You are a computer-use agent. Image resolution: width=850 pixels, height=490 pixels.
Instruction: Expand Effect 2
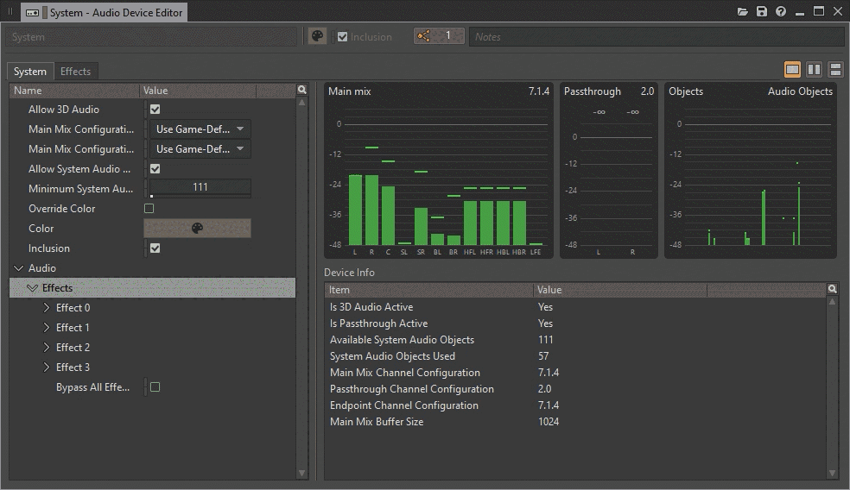[46, 347]
